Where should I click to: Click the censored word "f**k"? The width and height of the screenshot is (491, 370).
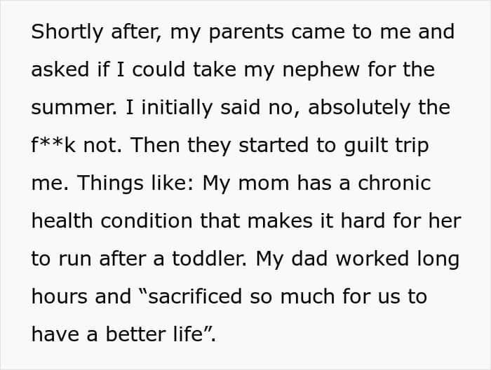coord(53,146)
